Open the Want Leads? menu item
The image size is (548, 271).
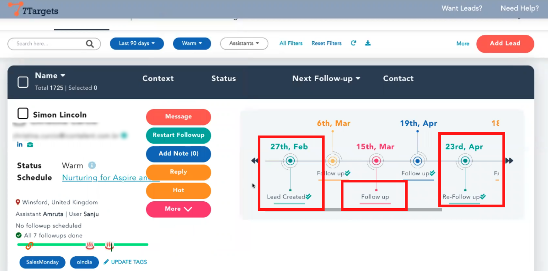462,8
